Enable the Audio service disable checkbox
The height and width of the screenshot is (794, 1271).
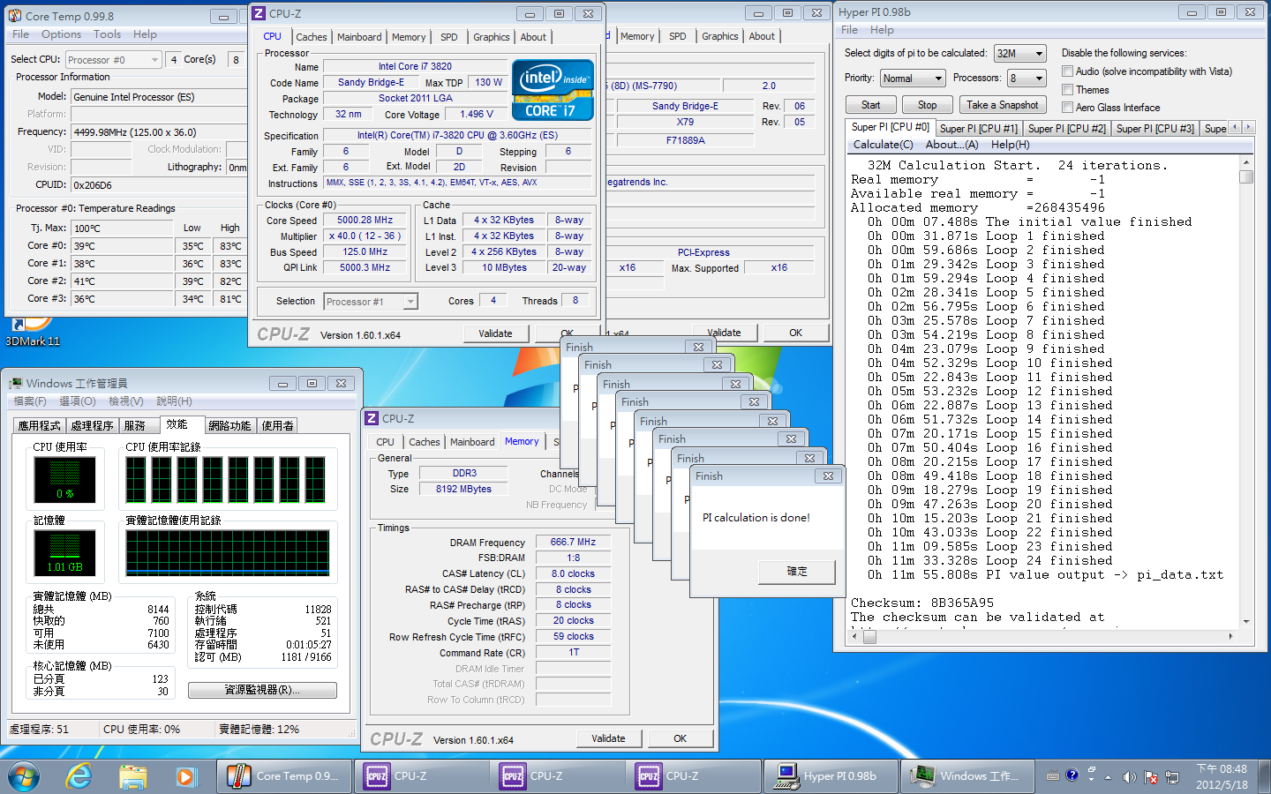(x=1068, y=71)
